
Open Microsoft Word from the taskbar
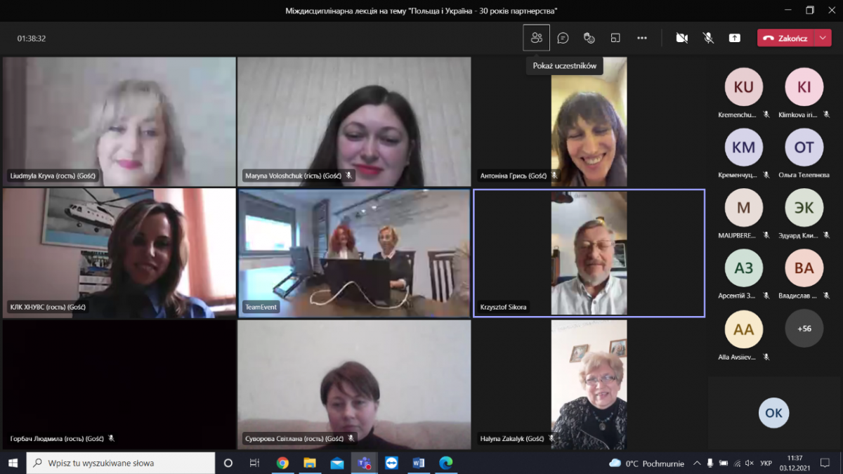(x=419, y=463)
